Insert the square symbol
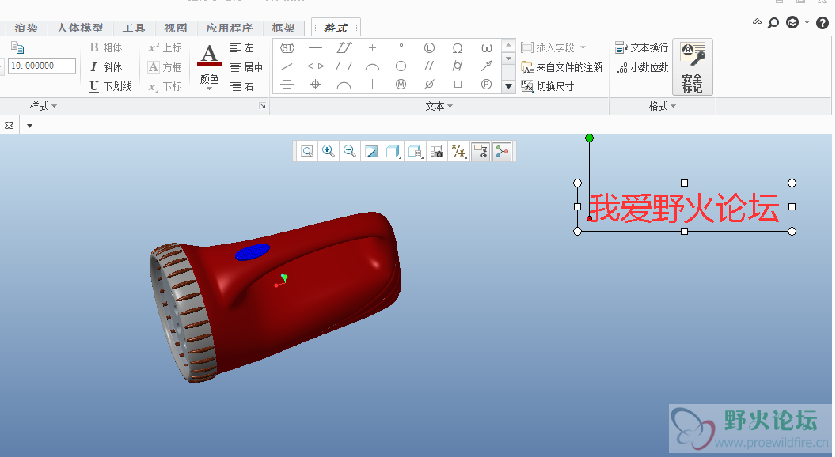The height and width of the screenshot is (457, 836). [458, 84]
